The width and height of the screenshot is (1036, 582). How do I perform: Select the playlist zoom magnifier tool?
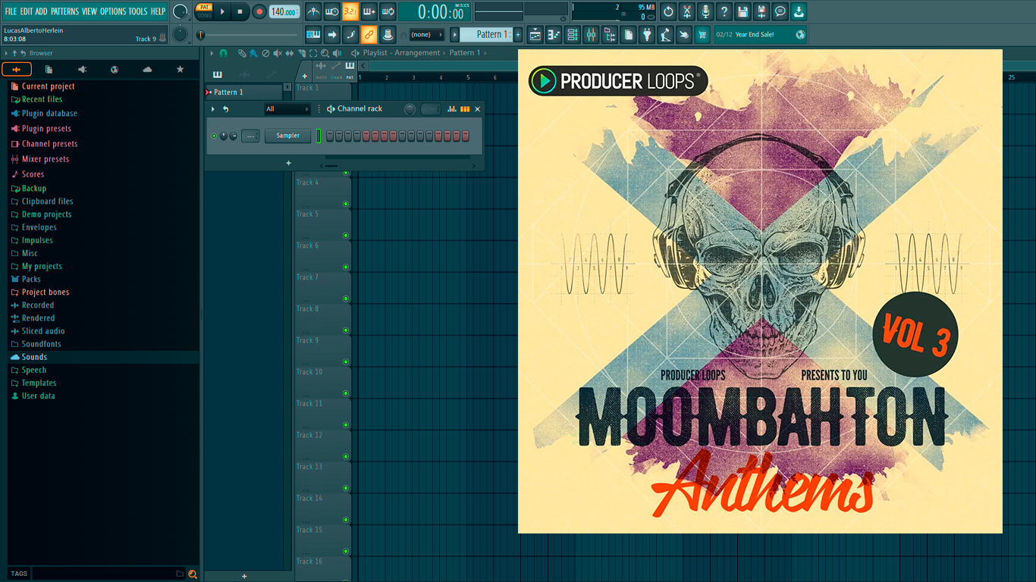tap(325, 53)
